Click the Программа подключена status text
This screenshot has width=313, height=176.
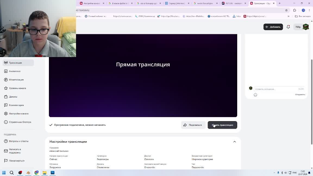[x=80, y=125]
